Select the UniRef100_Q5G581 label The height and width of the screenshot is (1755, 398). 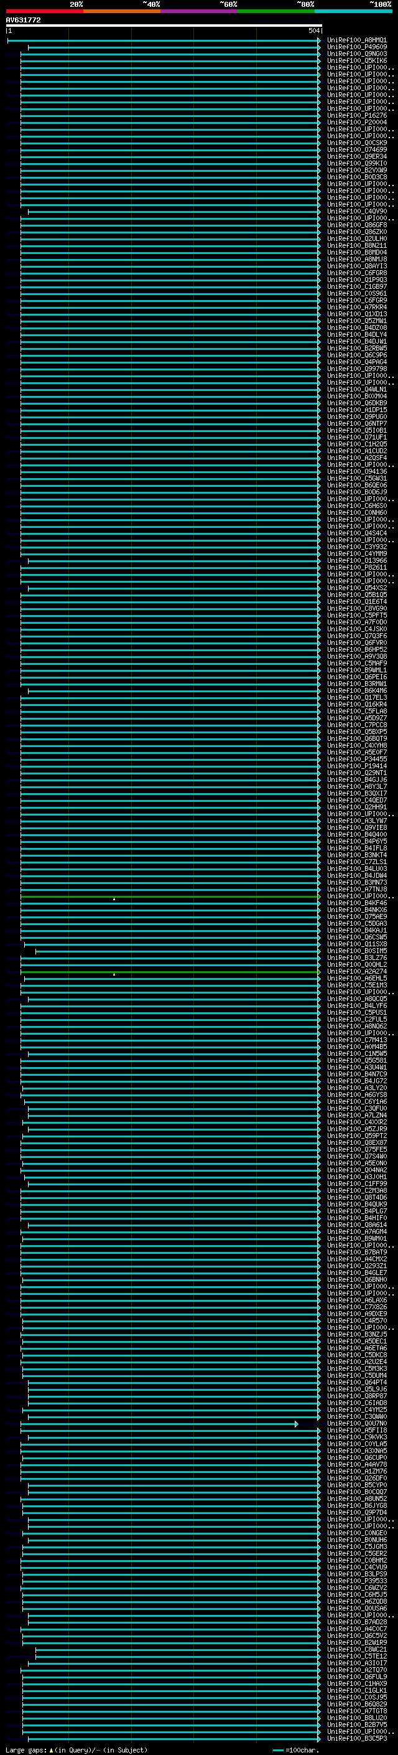point(357,1060)
